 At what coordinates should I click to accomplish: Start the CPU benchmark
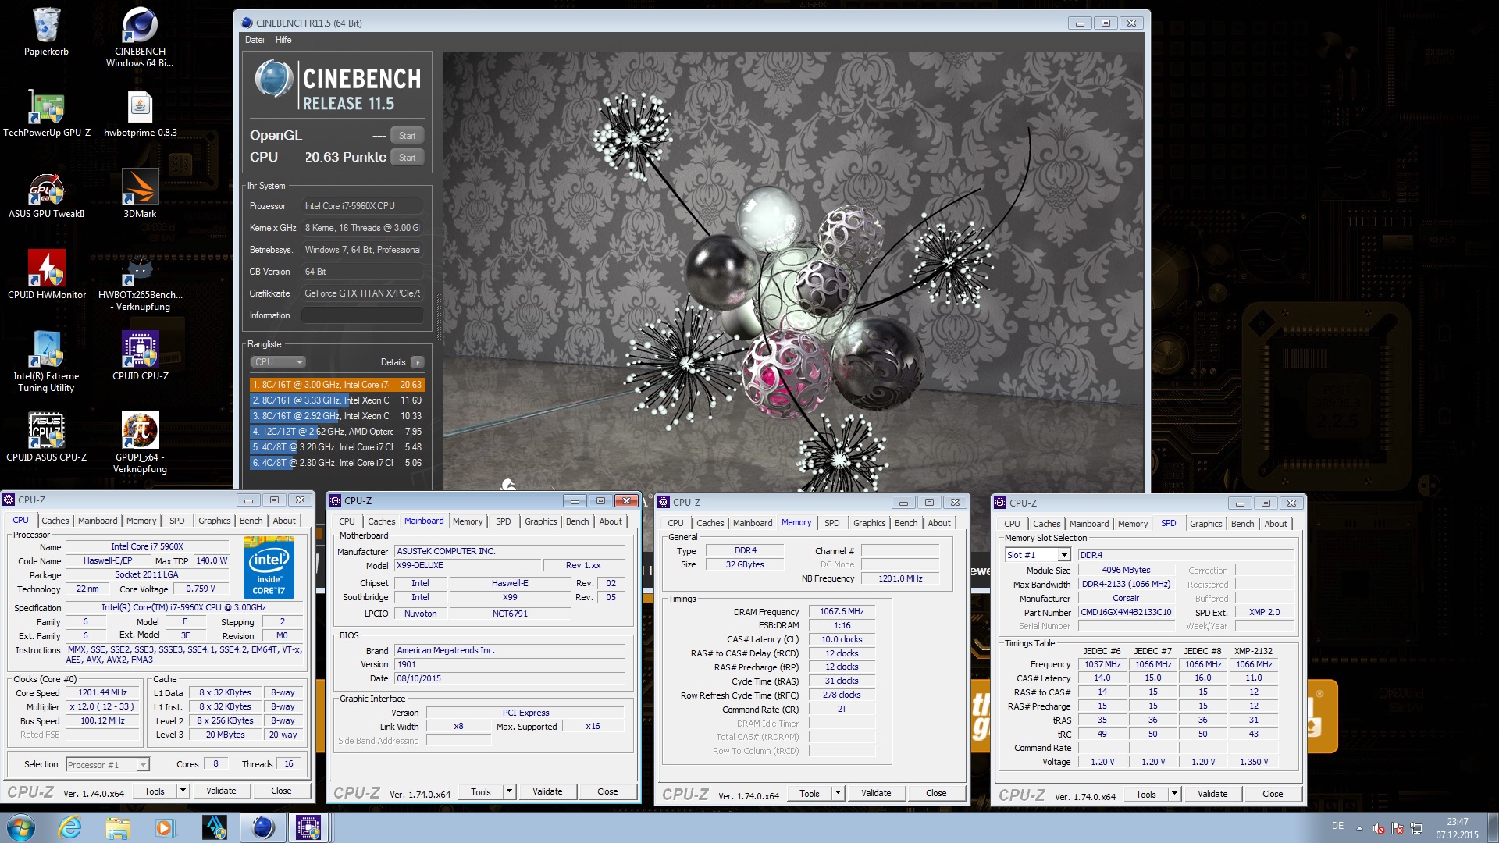click(407, 158)
